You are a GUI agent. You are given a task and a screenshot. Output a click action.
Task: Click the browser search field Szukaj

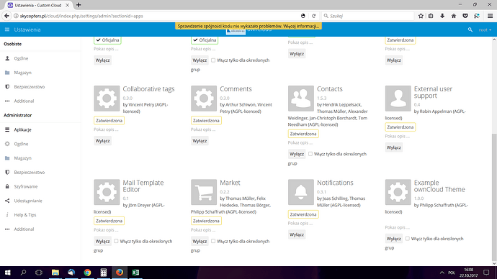pyautogui.click(x=367, y=16)
